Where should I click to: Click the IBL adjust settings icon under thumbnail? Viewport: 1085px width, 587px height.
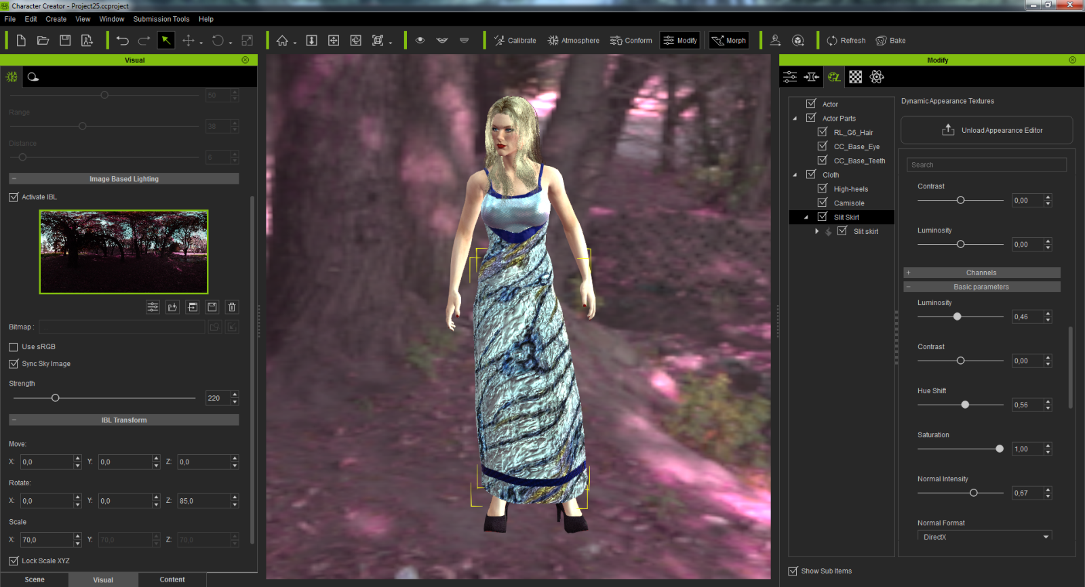coord(153,307)
